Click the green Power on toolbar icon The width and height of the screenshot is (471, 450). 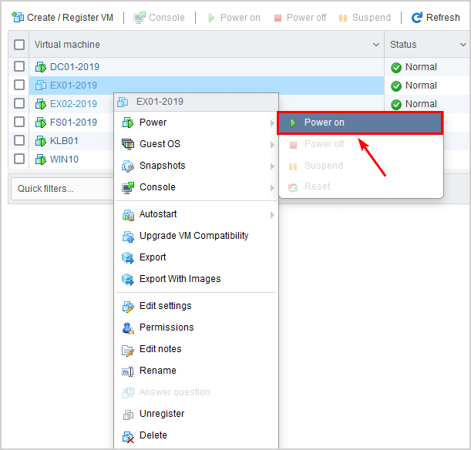tap(211, 18)
